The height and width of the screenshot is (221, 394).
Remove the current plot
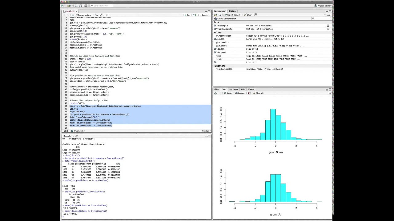249,93
